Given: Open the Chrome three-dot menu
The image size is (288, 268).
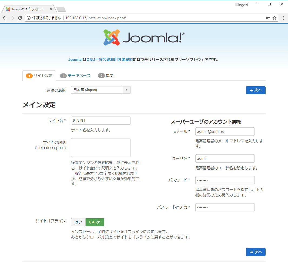Looking at the screenshot, I should pyautogui.click(x=283, y=18).
